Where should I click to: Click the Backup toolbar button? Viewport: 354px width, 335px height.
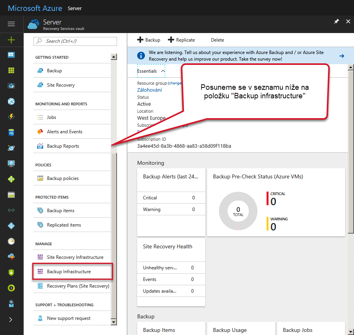(149, 40)
